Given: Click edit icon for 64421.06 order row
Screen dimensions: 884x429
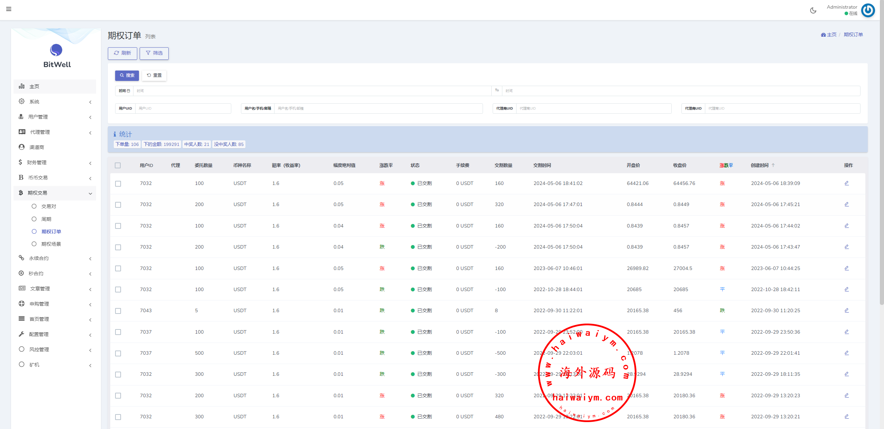Looking at the screenshot, I should 846,183.
